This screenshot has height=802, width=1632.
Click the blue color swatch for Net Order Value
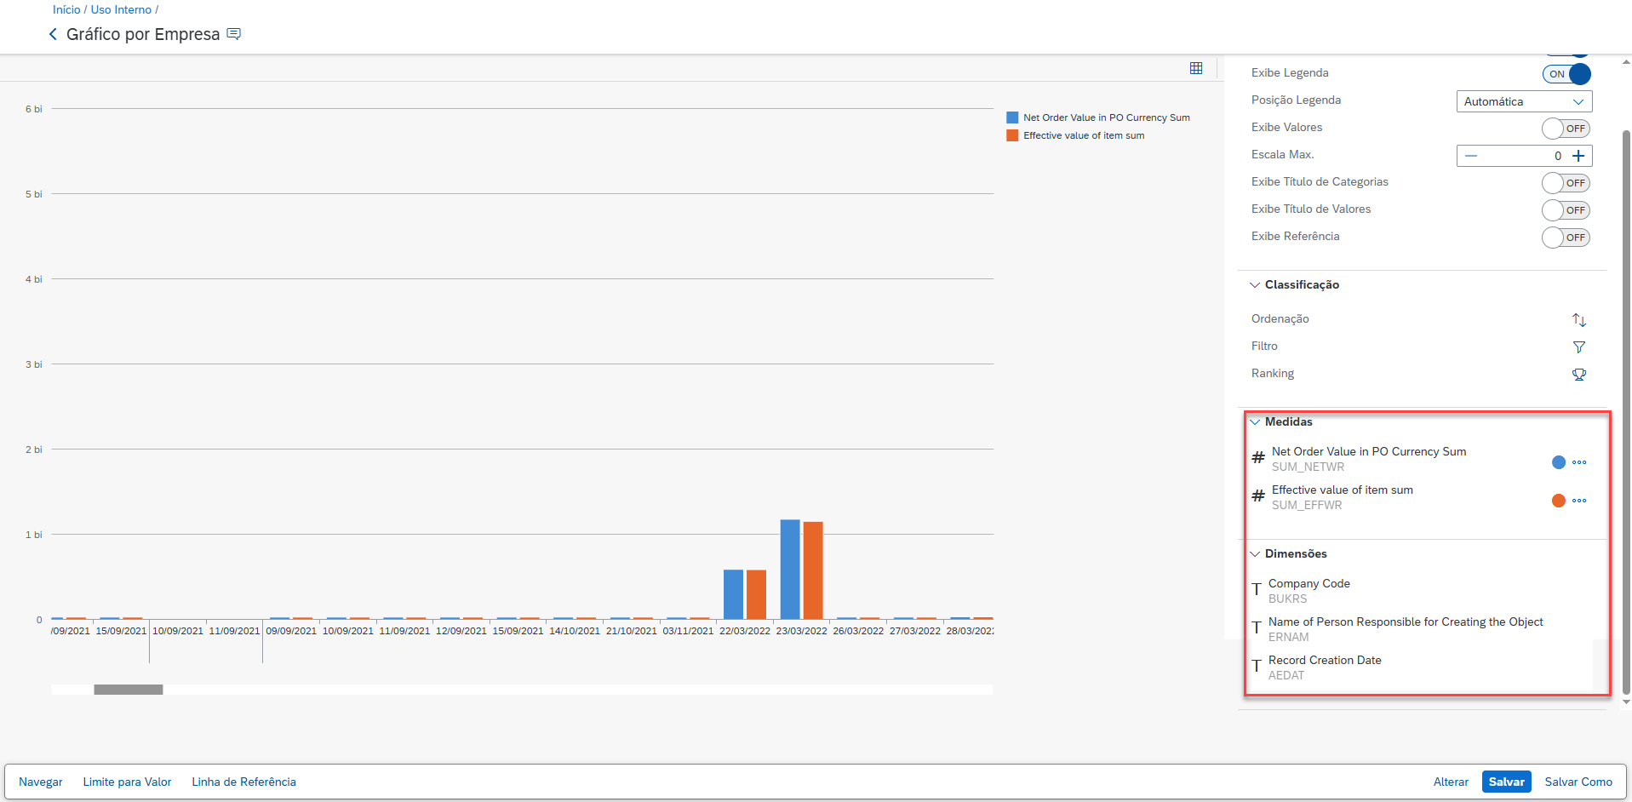pyautogui.click(x=1558, y=462)
